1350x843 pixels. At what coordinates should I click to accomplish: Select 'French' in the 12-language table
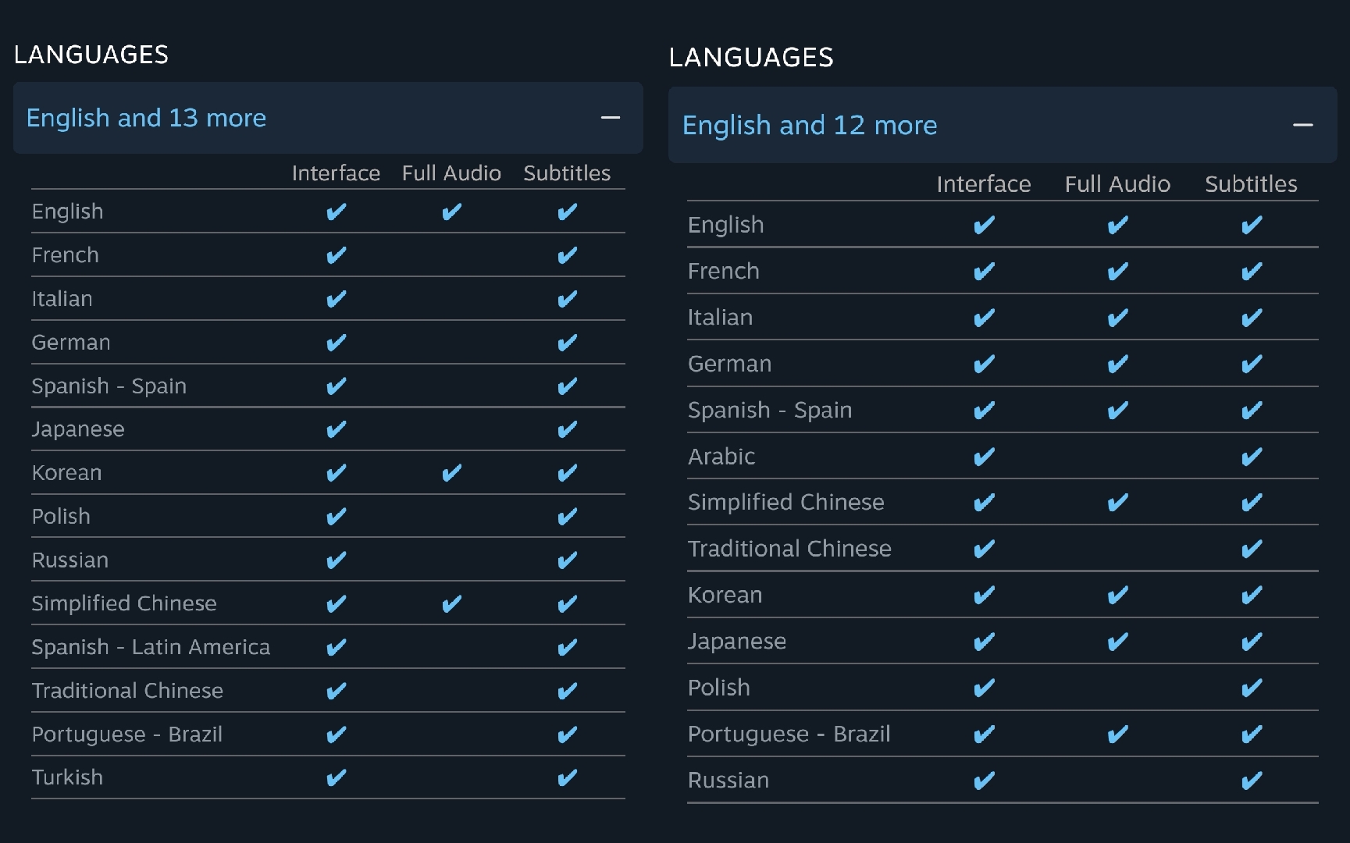coord(724,272)
